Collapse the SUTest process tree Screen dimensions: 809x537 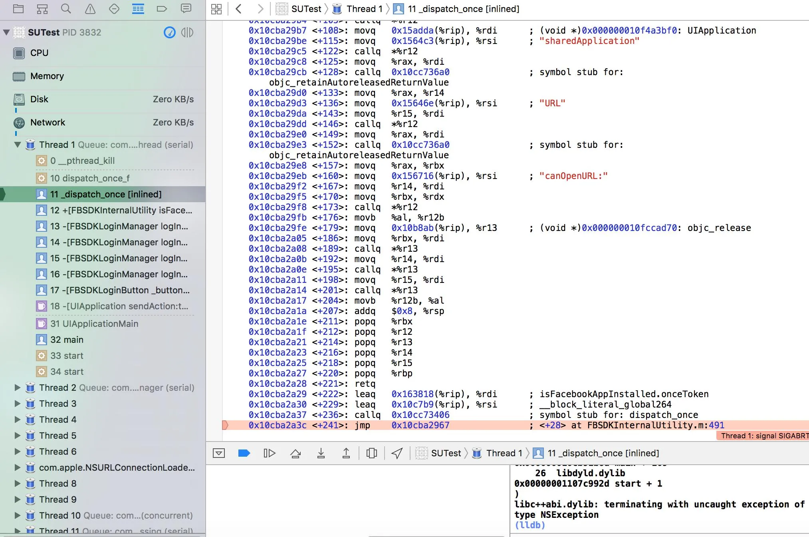pos(6,32)
